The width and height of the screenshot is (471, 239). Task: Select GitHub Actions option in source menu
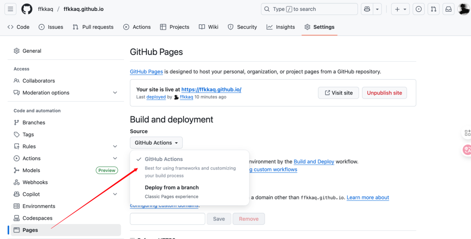[x=189, y=167]
